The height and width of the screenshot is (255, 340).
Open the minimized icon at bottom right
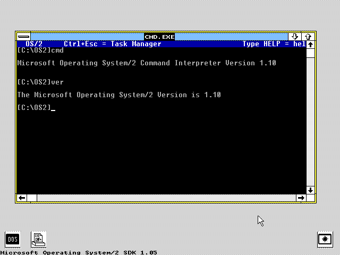pyautogui.click(x=325, y=239)
